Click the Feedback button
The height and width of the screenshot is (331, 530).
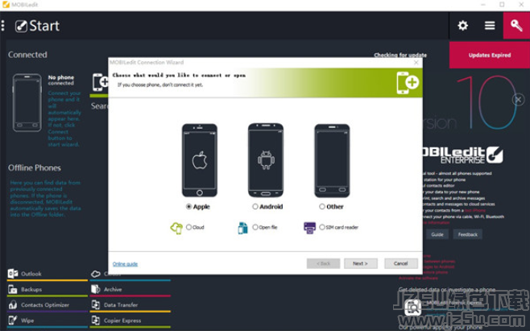coord(468,234)
